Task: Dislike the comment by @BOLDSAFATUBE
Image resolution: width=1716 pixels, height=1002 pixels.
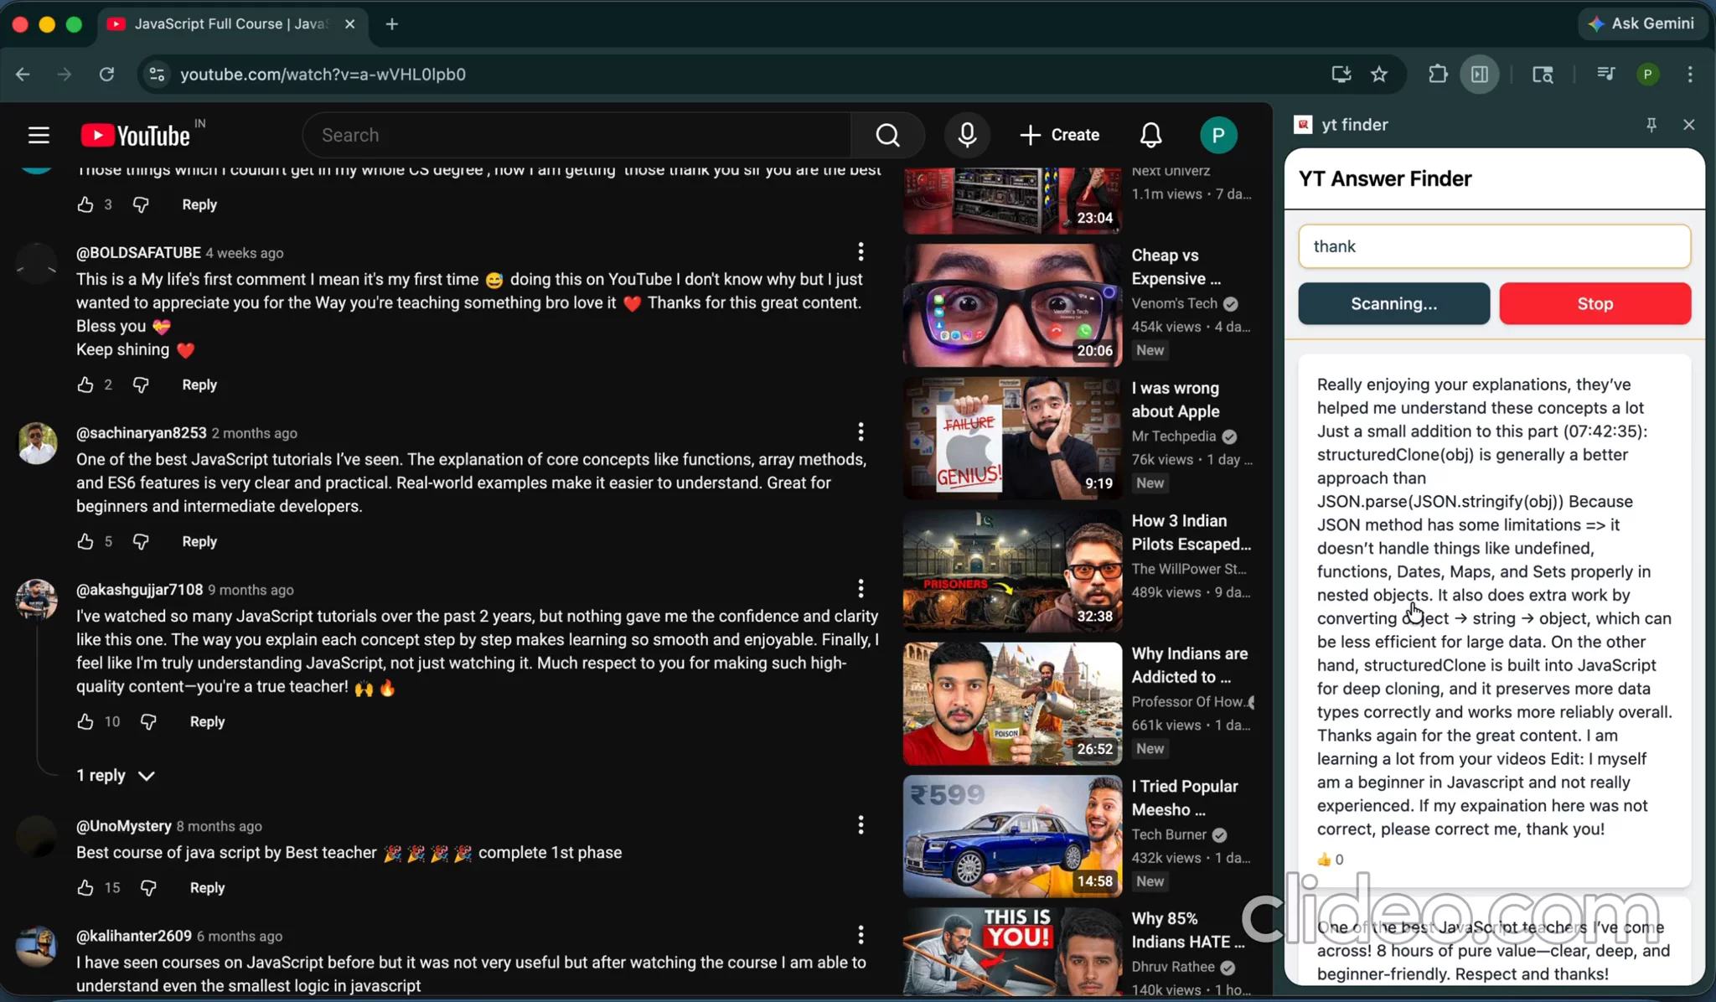Action: point(141,385)
